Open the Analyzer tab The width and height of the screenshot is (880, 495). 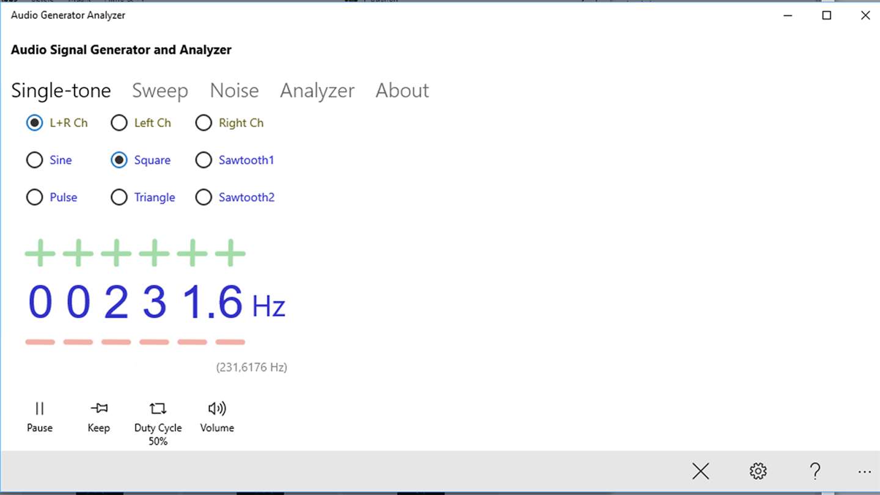(x=317, y=90)
